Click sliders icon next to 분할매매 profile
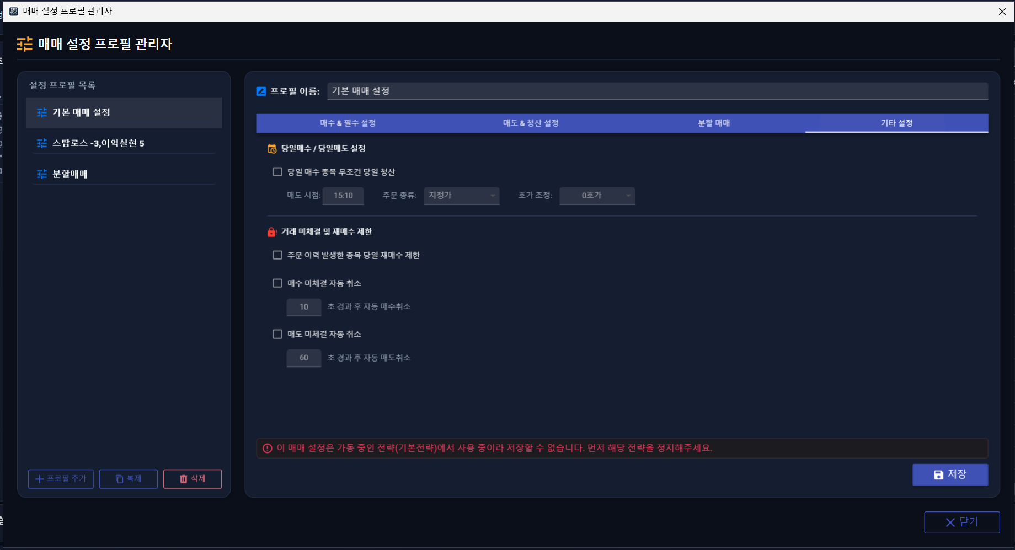1015x550 pixels. click(x=42, y=174)
